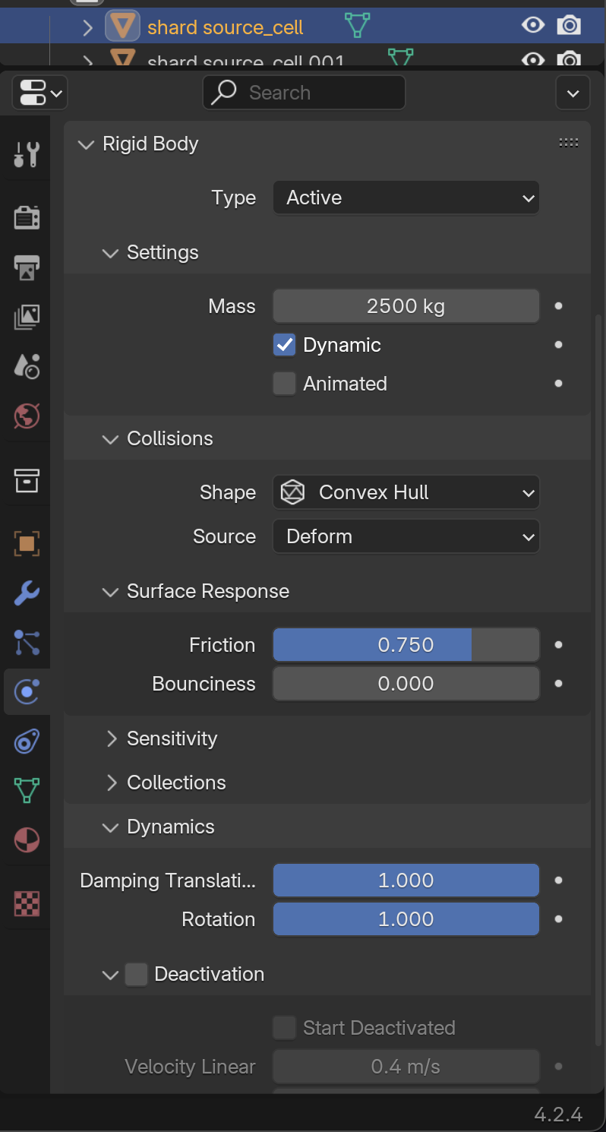This screenshot has height=1132, width=606.
Task: Open the rigid body Type dropdown
Action: (x=406, y=198)
